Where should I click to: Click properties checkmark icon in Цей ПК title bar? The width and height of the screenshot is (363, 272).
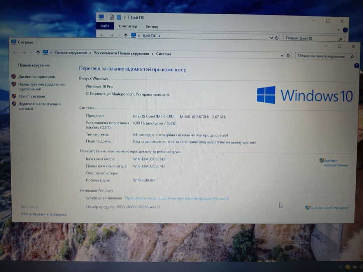pos(112,17)
